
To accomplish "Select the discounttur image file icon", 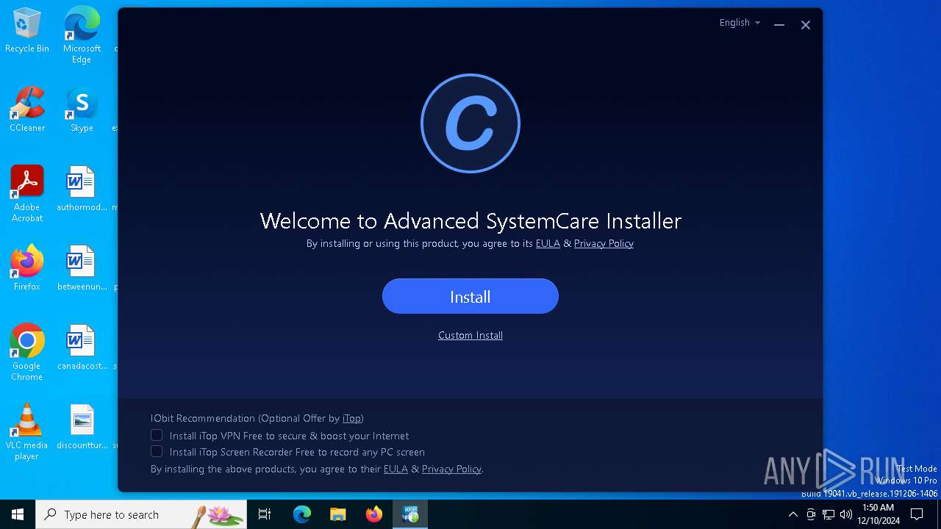I will [82, 427].
